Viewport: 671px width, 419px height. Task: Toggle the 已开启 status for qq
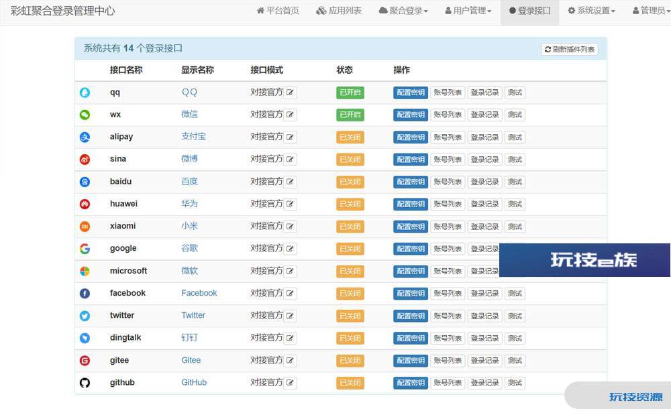point(350,93)
